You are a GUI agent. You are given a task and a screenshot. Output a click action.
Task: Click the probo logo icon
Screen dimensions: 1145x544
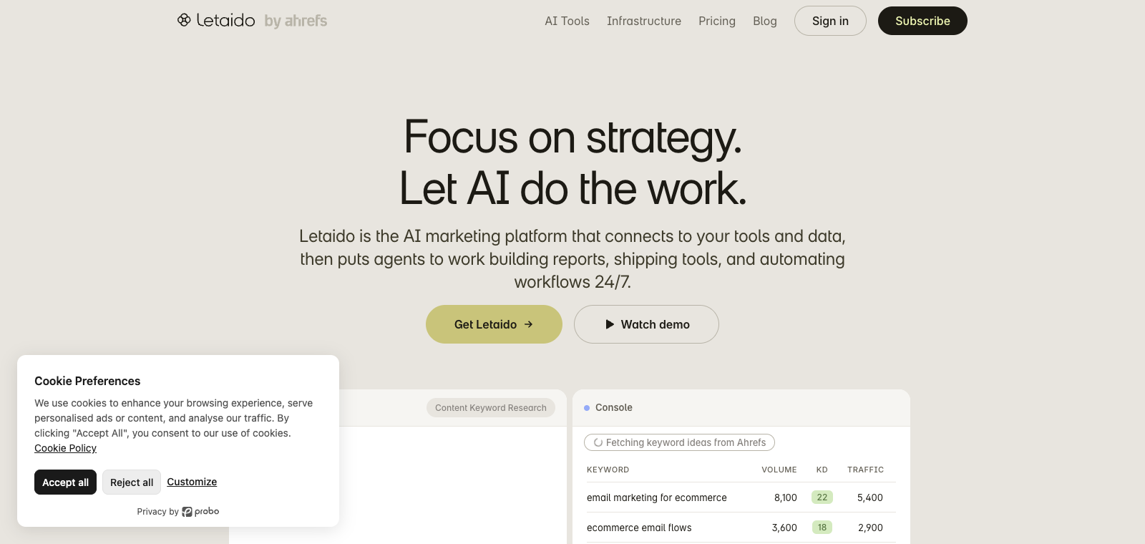(187, 512)
